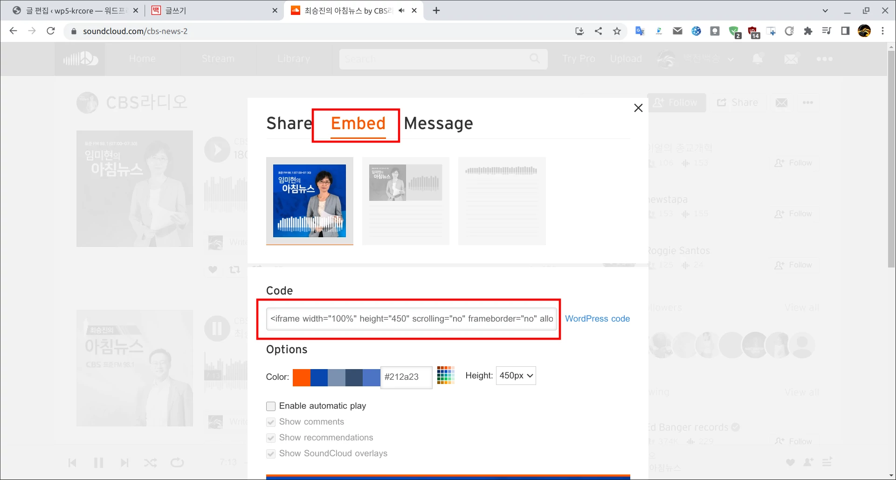
Task: Open a new browser tab
Action: [436, 10]
